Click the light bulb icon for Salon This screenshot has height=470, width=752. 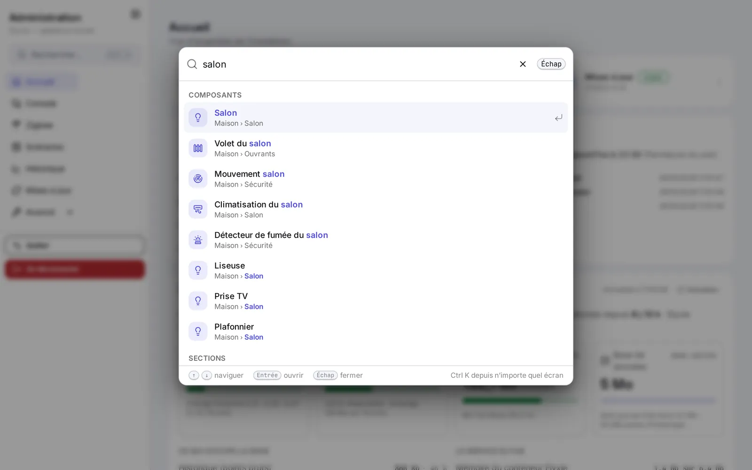[198, 117]
